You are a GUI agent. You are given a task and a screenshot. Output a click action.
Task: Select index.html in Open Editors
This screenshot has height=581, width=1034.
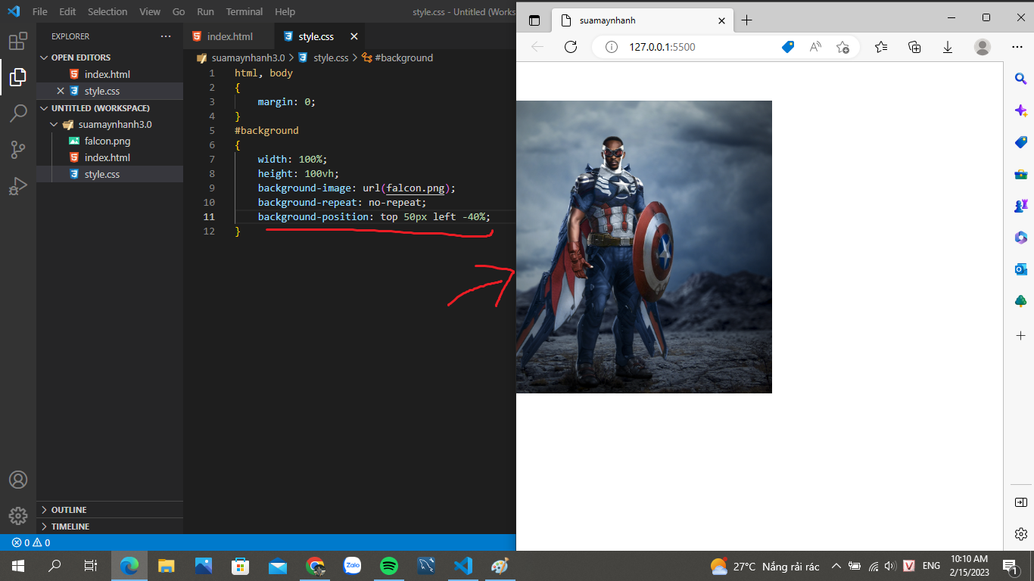click(110, 74)
